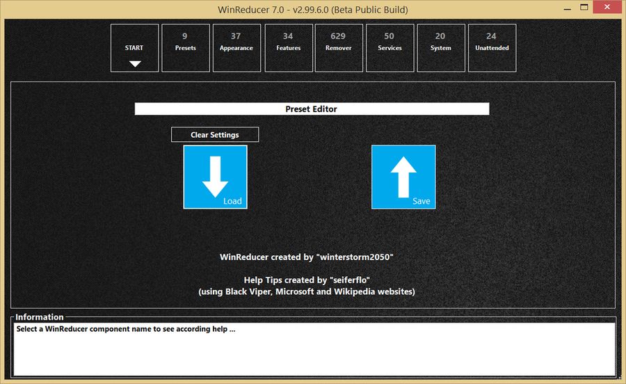The image size is (626, 384).
Task: Click the Preset Editor header bar
Action: pos(312,109)
